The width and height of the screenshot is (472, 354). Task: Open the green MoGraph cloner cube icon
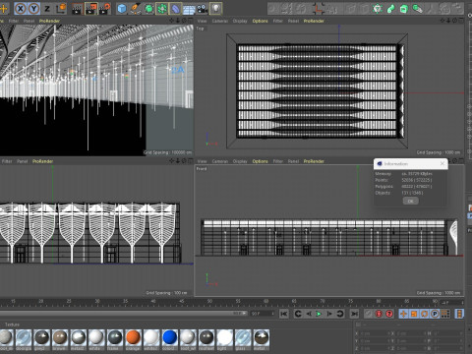tap(404, 9)
